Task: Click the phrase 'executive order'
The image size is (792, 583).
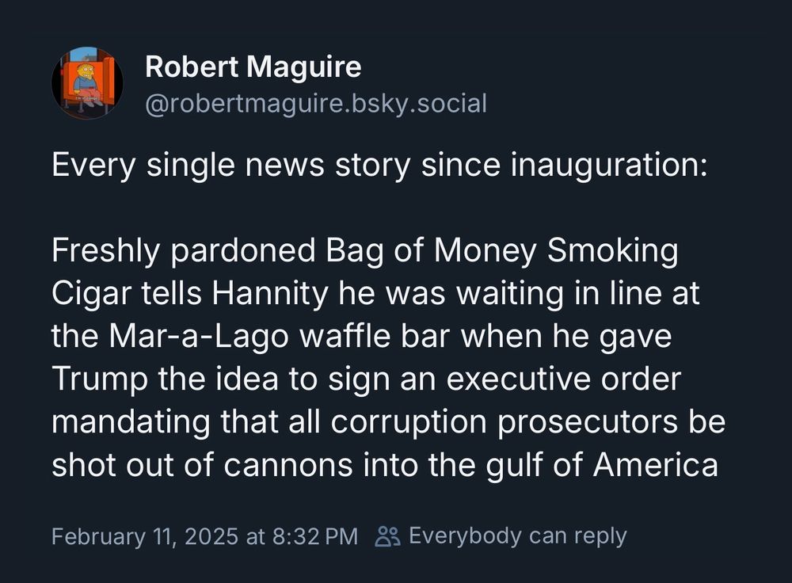Action: [564, 379]
